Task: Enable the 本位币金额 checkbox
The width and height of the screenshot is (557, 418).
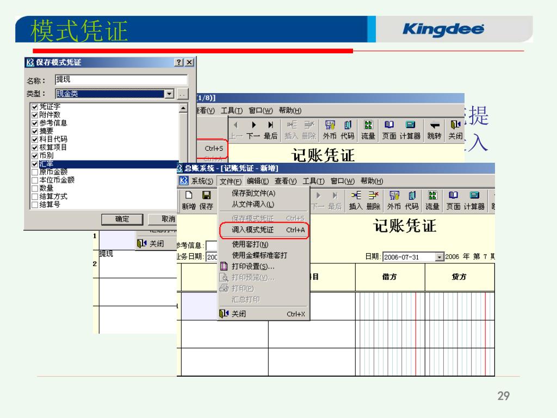Action: click(34, 180)
